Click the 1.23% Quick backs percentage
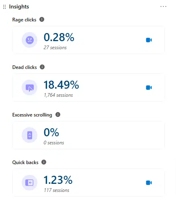The image size is (176, 204). [x=58, y=180]
